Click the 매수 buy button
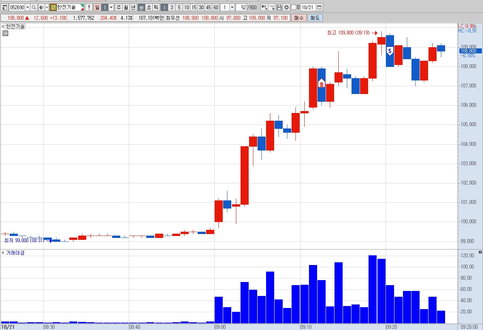Image resolution: width=483 pixels, height=330 pixels. (x=299, y=18)
